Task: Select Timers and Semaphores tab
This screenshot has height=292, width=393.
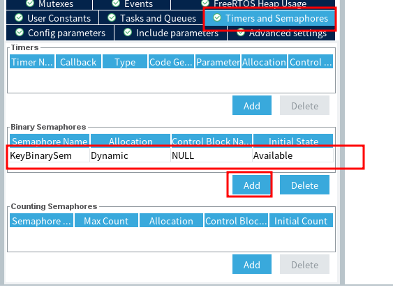Action: [270, 18]
